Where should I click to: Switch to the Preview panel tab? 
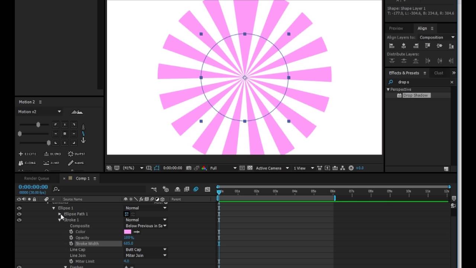click(x=396, y=28)
